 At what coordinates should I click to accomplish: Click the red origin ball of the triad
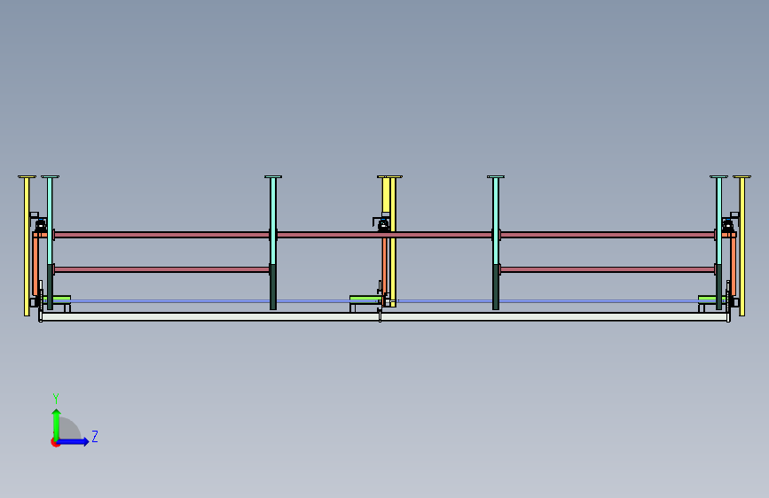(55, 442)
